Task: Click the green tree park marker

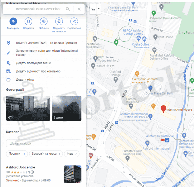Action: point(116,43)
